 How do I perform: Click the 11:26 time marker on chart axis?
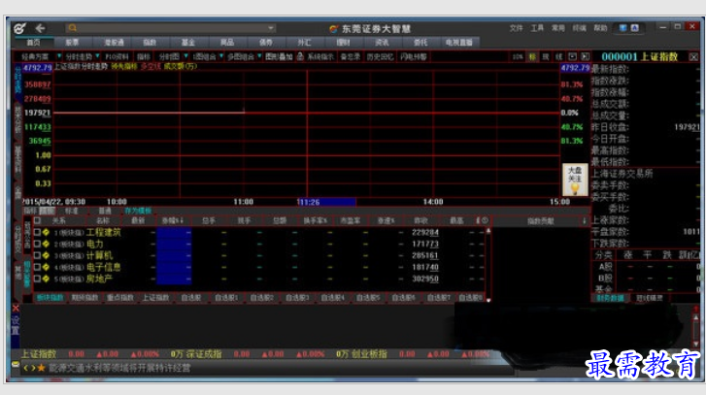(326, 202)
